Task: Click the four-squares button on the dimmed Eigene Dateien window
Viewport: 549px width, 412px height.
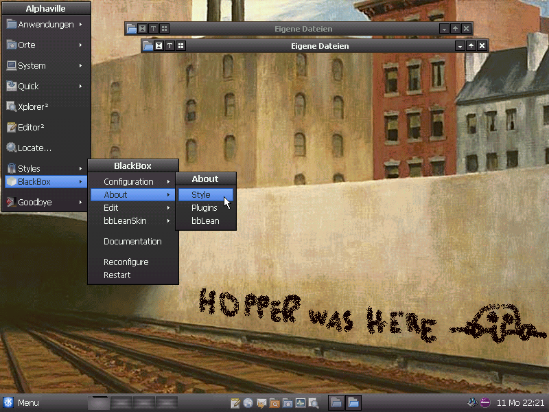Action: (x=164, y=29)
